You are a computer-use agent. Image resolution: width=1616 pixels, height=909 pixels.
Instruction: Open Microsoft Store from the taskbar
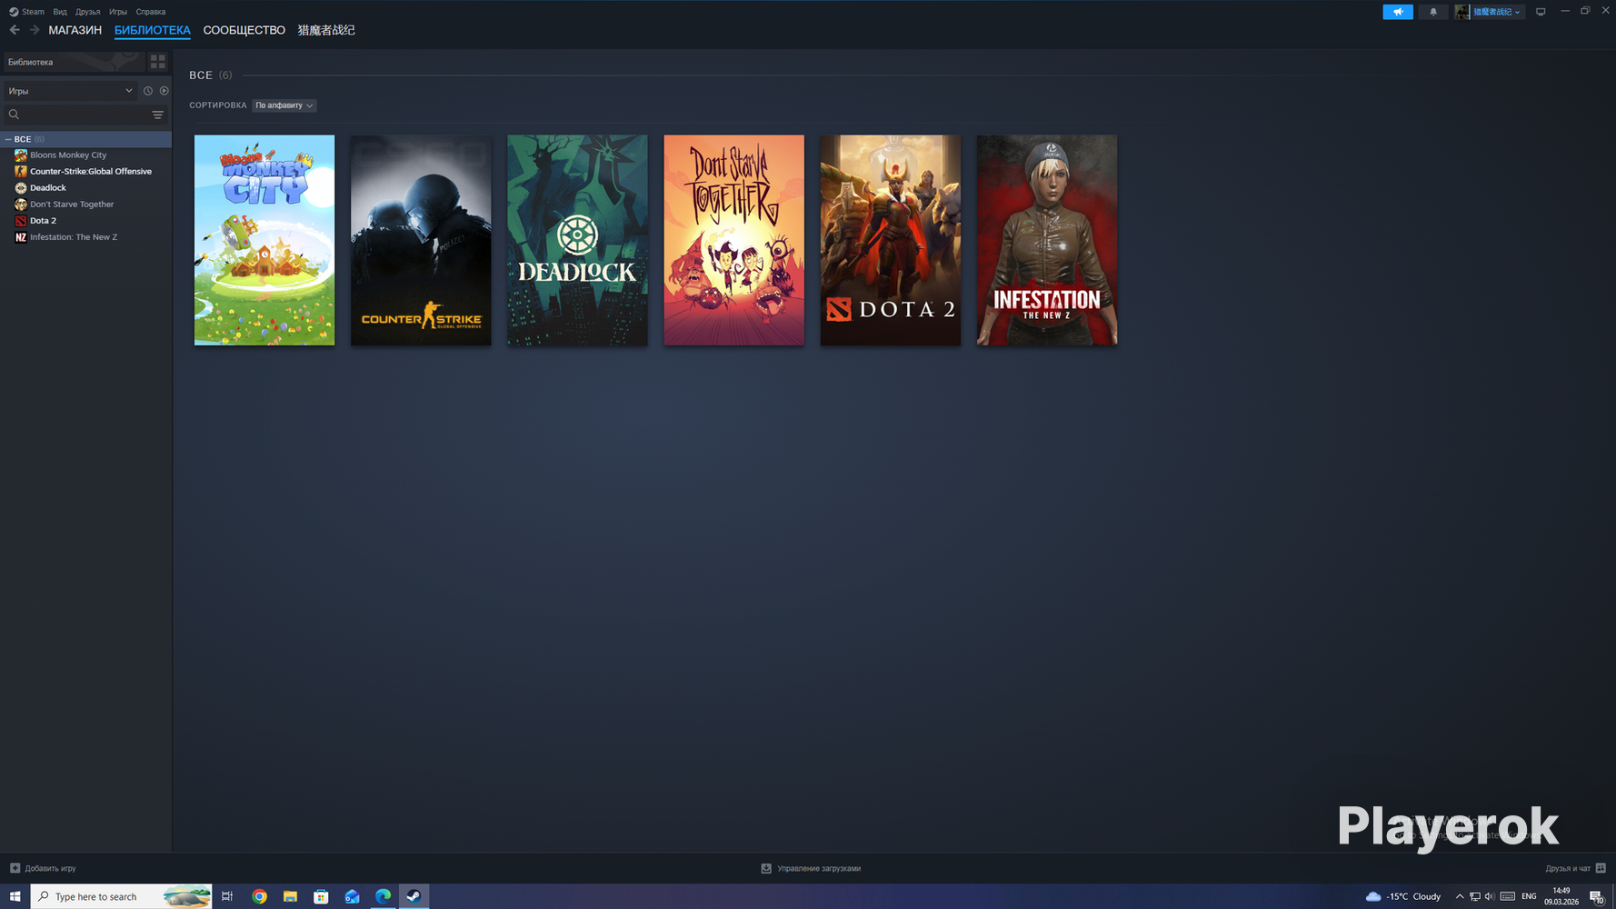click(x=321, y=896)
